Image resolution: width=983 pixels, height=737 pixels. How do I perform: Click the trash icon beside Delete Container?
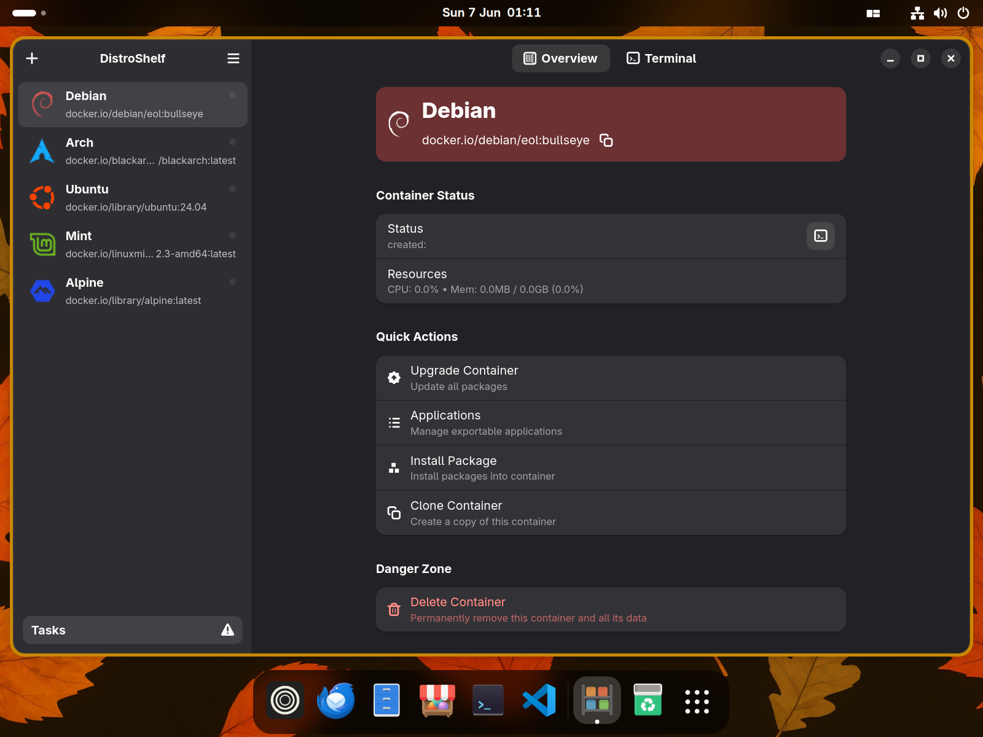point(394,609)
